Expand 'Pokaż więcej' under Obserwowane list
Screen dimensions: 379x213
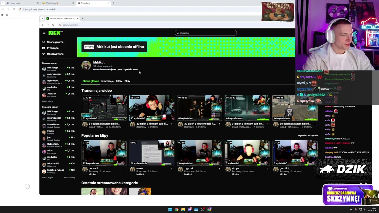pos(48,101)
